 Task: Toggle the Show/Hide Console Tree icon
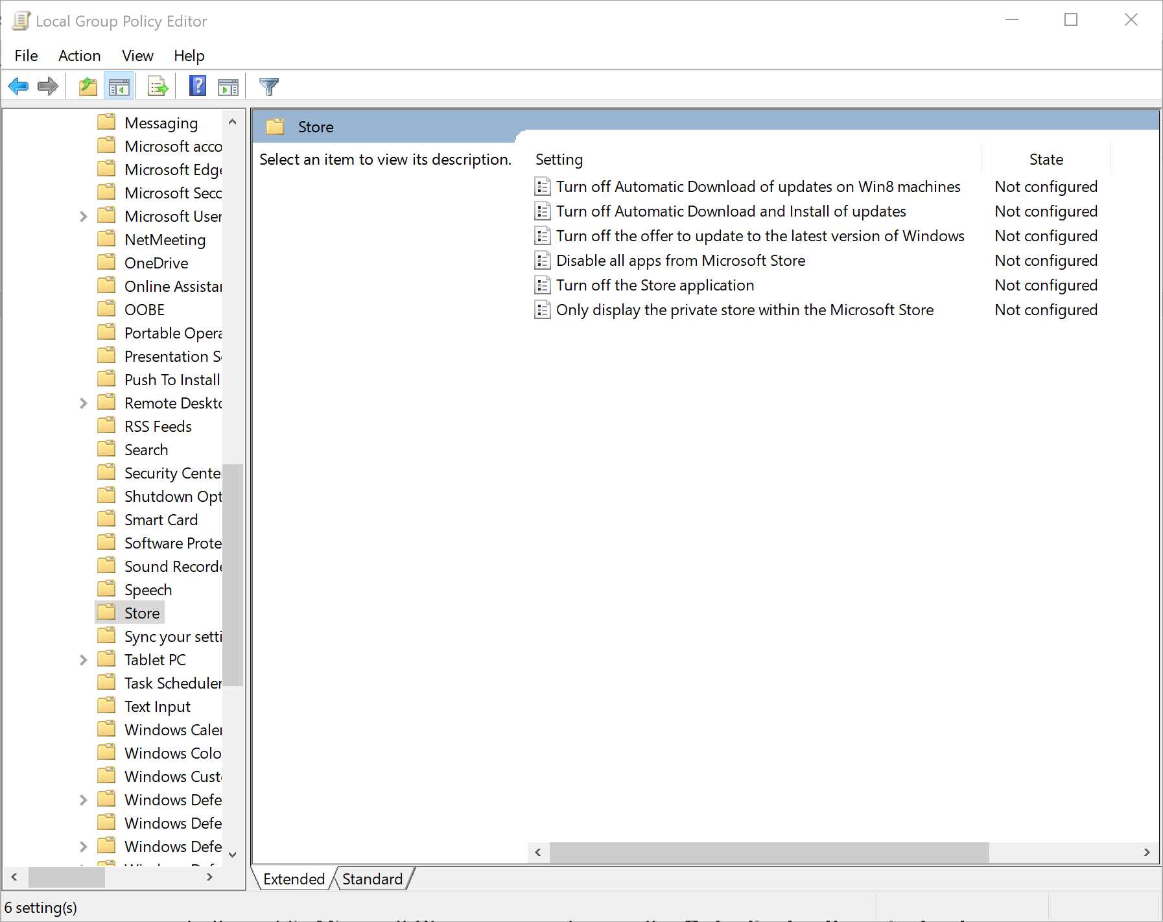click(x=119, y=86)
